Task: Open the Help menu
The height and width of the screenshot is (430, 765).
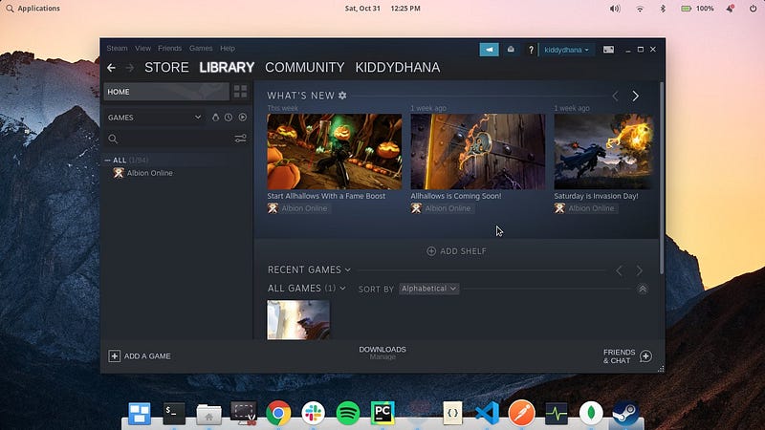Action: click(x=228, y=49)
